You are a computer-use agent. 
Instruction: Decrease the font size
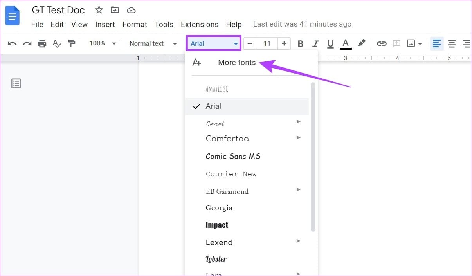tap(250, 43)
